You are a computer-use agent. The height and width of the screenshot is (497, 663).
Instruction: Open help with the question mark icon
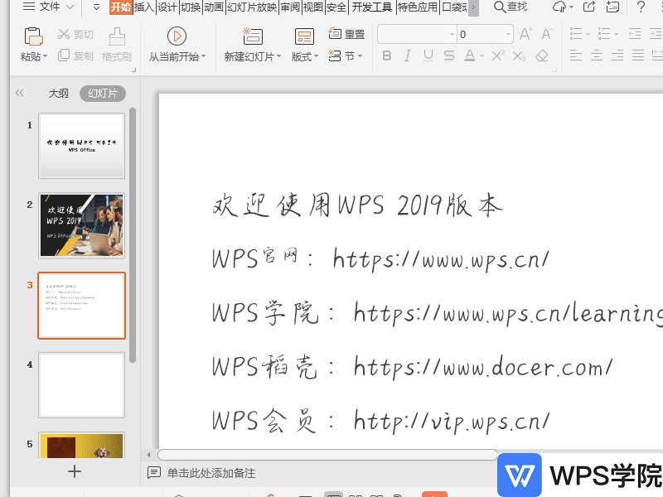click(641, 7)
